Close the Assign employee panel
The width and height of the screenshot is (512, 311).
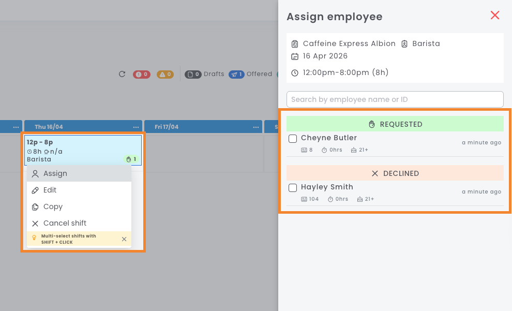[x=495, y=16]
